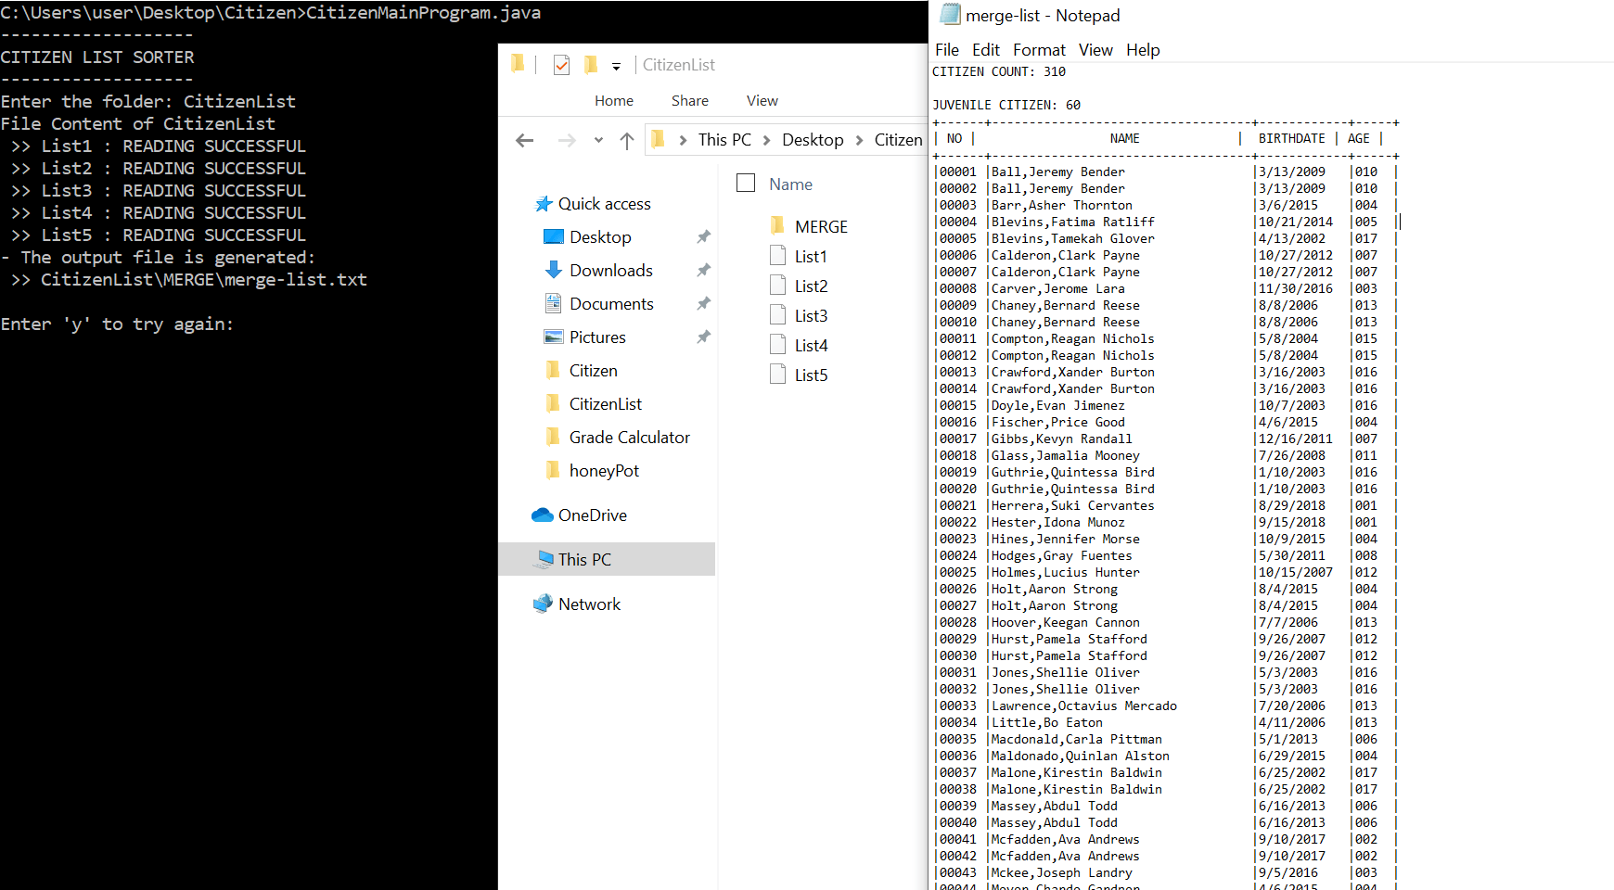This screenshot has width=1614, height=890.
Task: Click Desktop in the address breadcrumb
Action: 813,140
